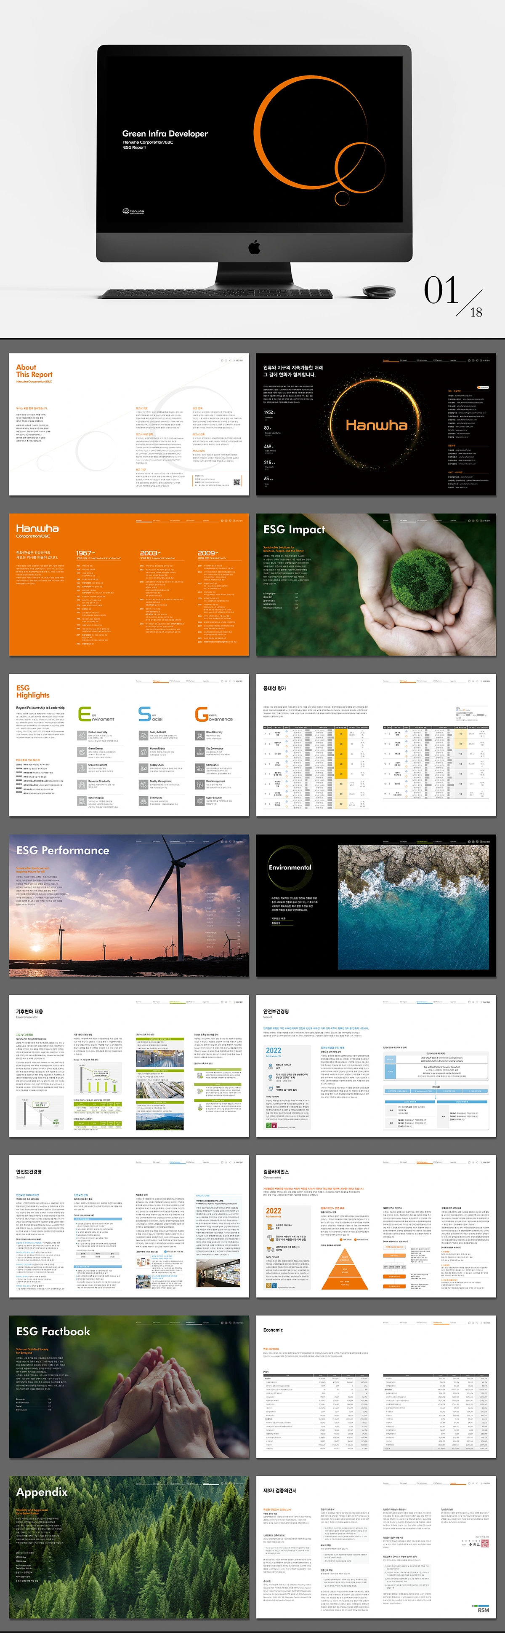
Task: Click the QR code on About This Report page
Action: point(237,482)
